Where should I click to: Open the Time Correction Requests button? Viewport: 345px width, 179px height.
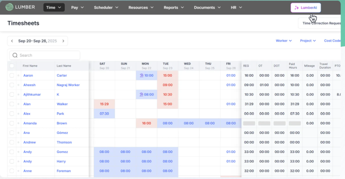click(x=321, y=23)
